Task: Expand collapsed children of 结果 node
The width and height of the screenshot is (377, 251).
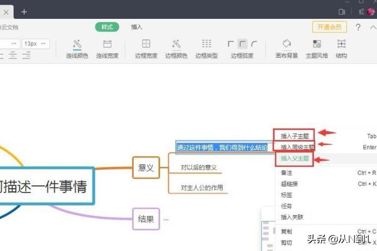Action: click(166, 220)
